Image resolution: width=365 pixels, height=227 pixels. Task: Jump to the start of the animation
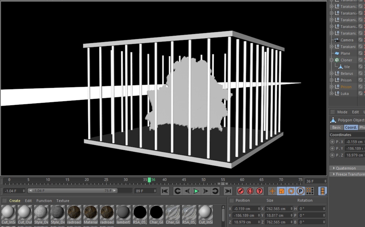pos(165,191)
